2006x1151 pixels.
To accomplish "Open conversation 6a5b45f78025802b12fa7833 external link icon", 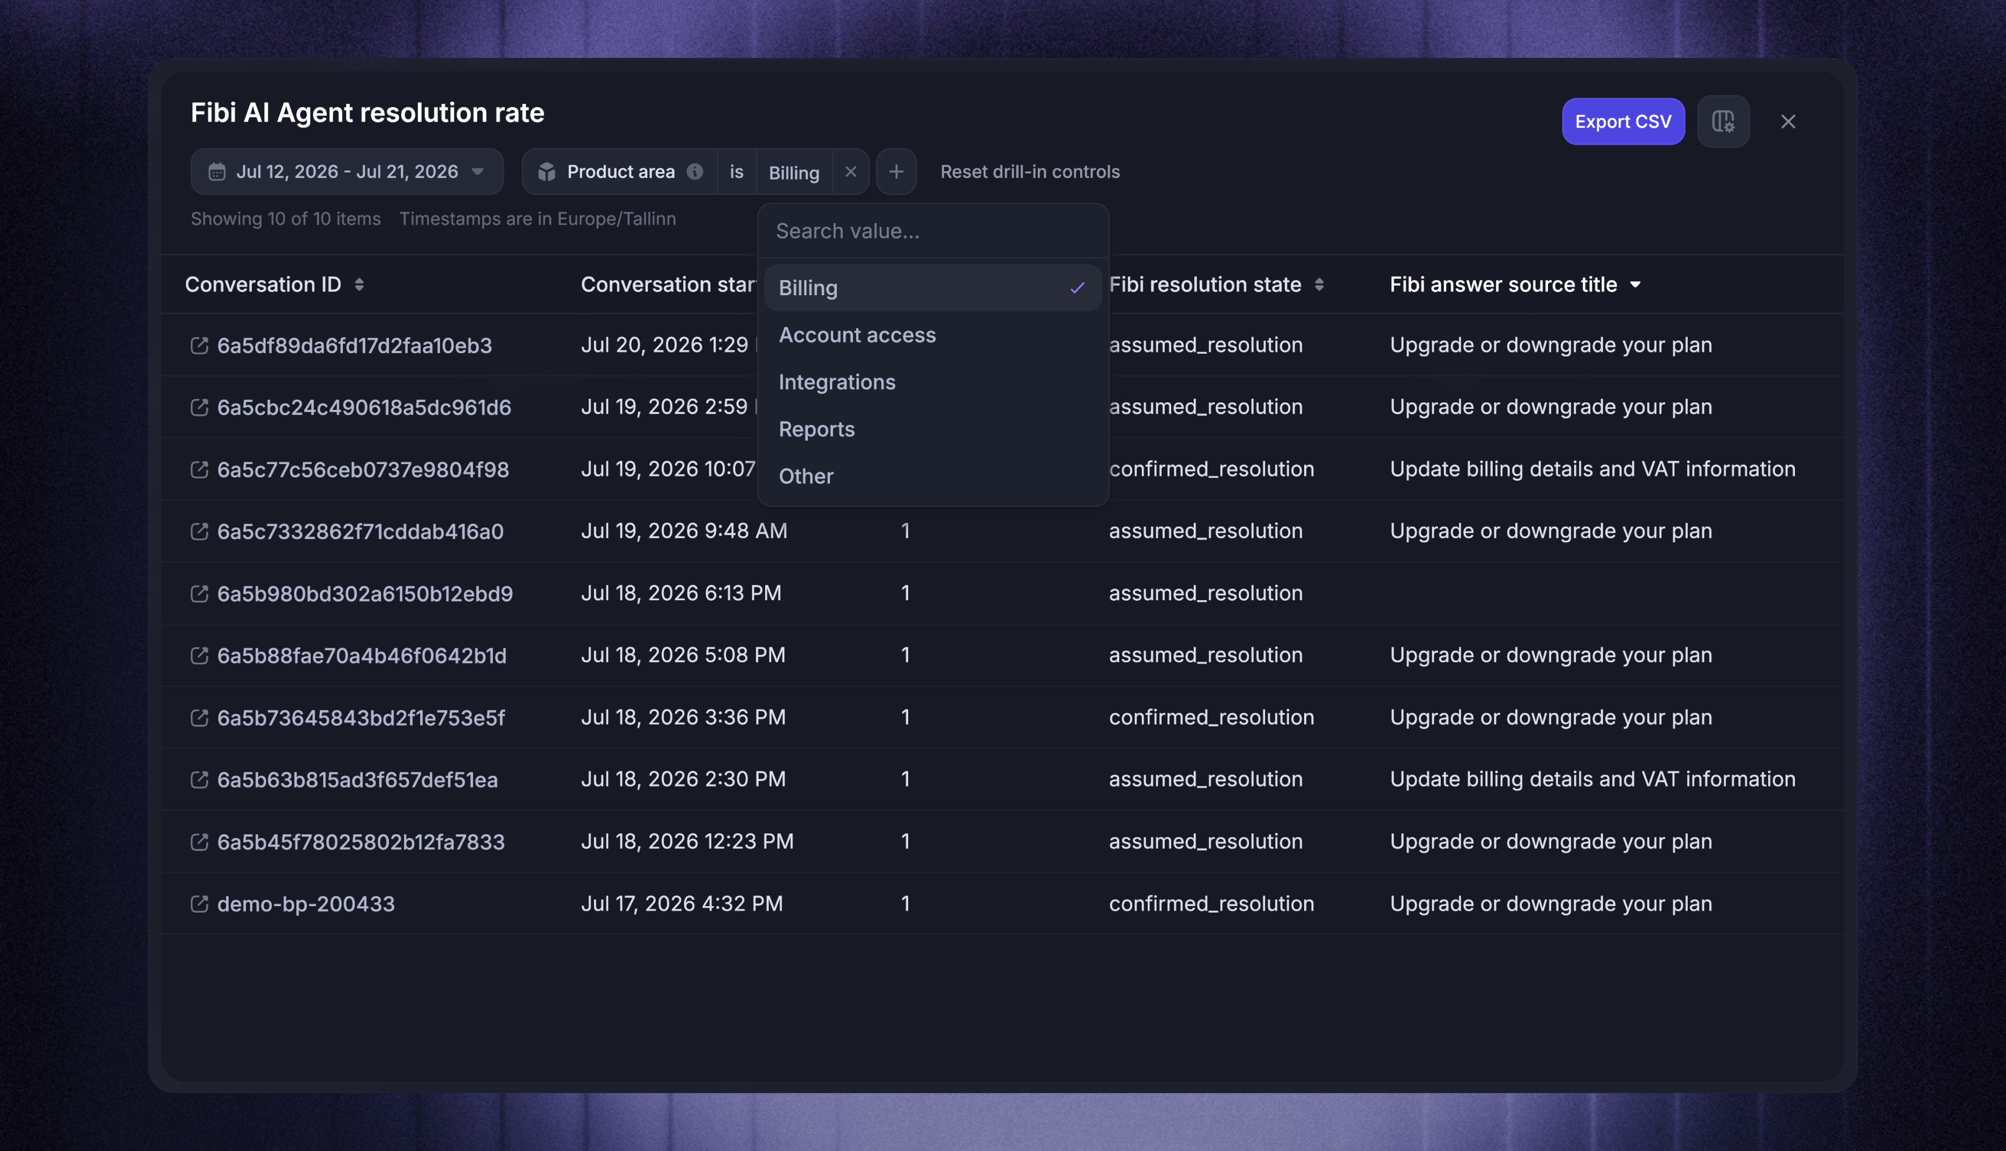I will (199, 842).
